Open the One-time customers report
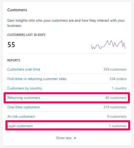The height and width of the screenshot is (148, 134). tap(24, 107)
